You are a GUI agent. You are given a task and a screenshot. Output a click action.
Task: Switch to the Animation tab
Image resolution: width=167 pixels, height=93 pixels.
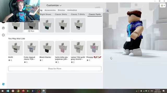(x=72, y=10)
